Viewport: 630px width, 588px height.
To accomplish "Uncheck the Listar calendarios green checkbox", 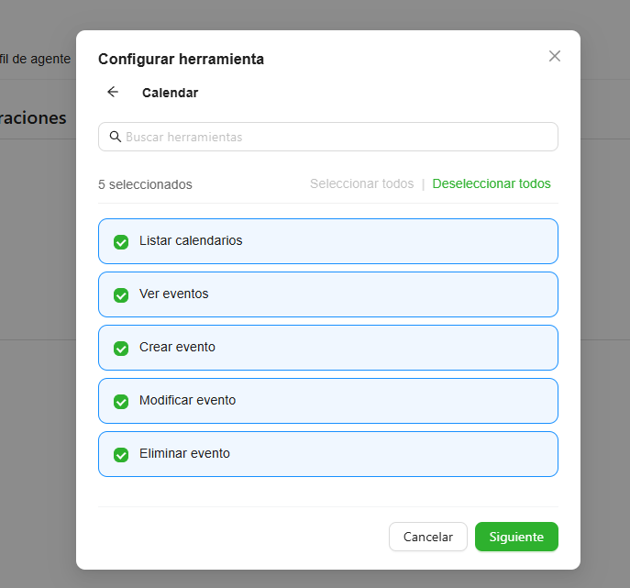I will [120, 241].
